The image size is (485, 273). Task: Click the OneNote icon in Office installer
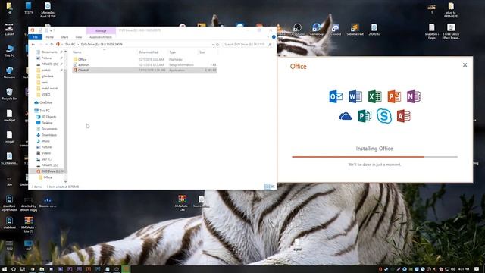414,96
